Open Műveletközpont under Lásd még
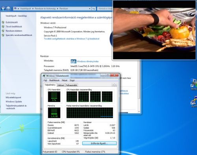 point(13,97)
